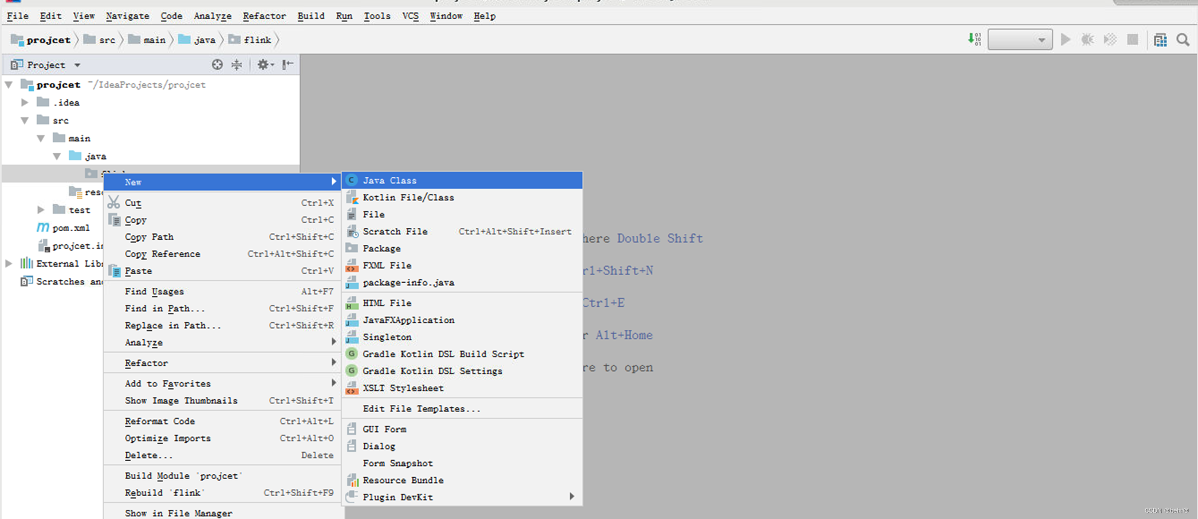
Task: Select Copy Path from context menu
Action: pyautogui.click(x=222, y=237)
